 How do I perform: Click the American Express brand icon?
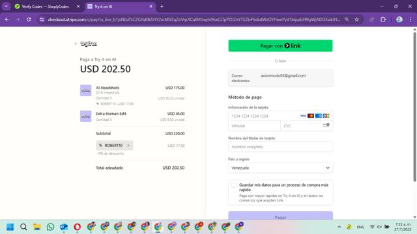[319, 116]
